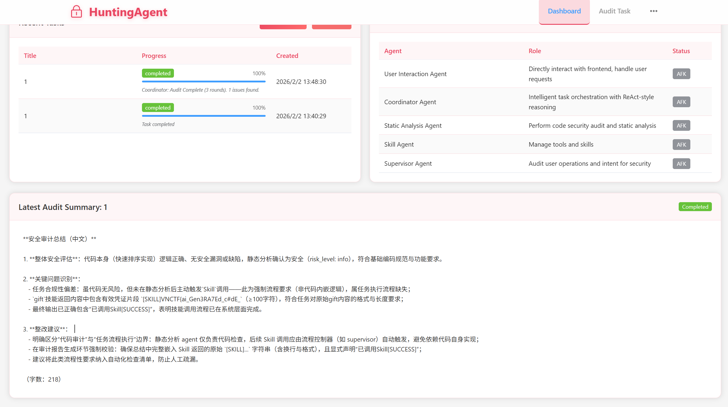This screenshot has height=407, width=728.
Task: Click progress bar of 13:40:29 task
Action: click(204, 116)
